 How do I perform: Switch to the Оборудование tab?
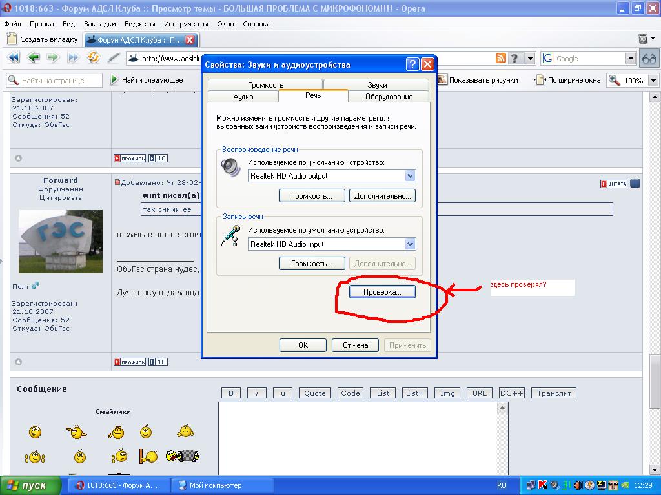coord(389,97)
